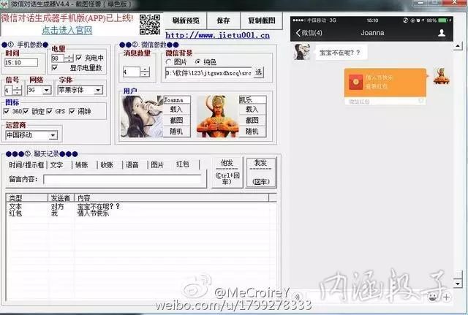The height and width of the screenshot is (315, 468).
Task: Switch to the 红包 tab
Action: pyautogui.click(x=183, y=164)
